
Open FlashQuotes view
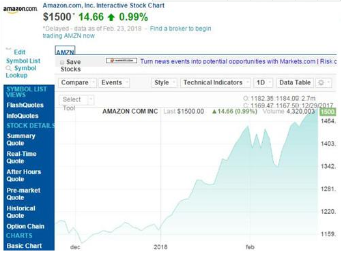[x=25, y=105]
